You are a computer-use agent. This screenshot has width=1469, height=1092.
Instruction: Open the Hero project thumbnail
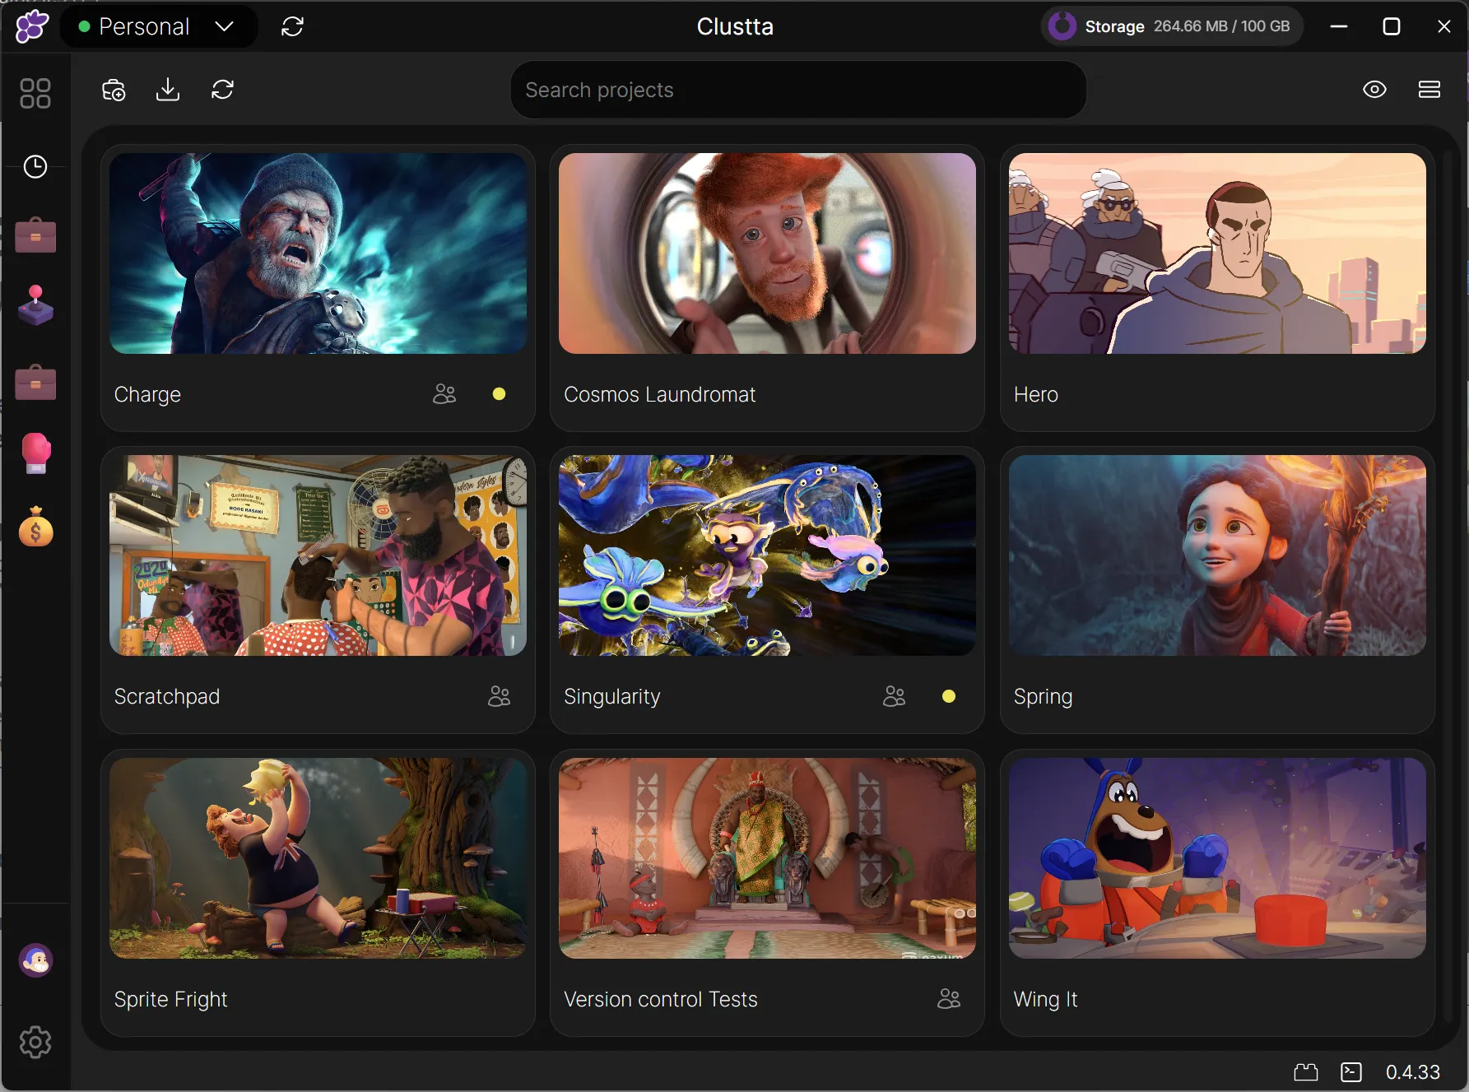pos(1217,253)
